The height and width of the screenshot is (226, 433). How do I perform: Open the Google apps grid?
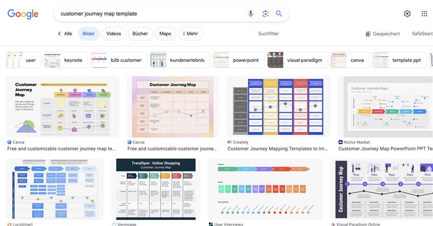click(x=424, y=14)
